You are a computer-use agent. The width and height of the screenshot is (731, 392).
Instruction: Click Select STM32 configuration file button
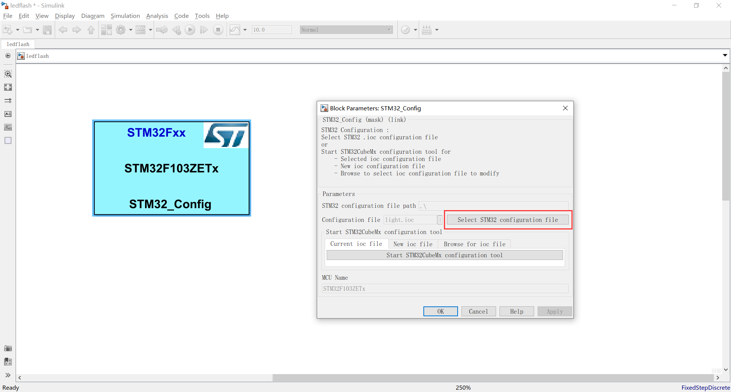click(x=508, y=220)
